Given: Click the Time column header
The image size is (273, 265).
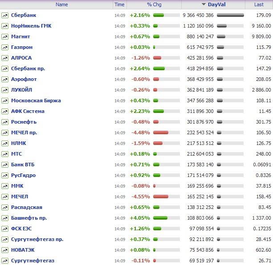Looking at the screenshot, I should point(119,4).
